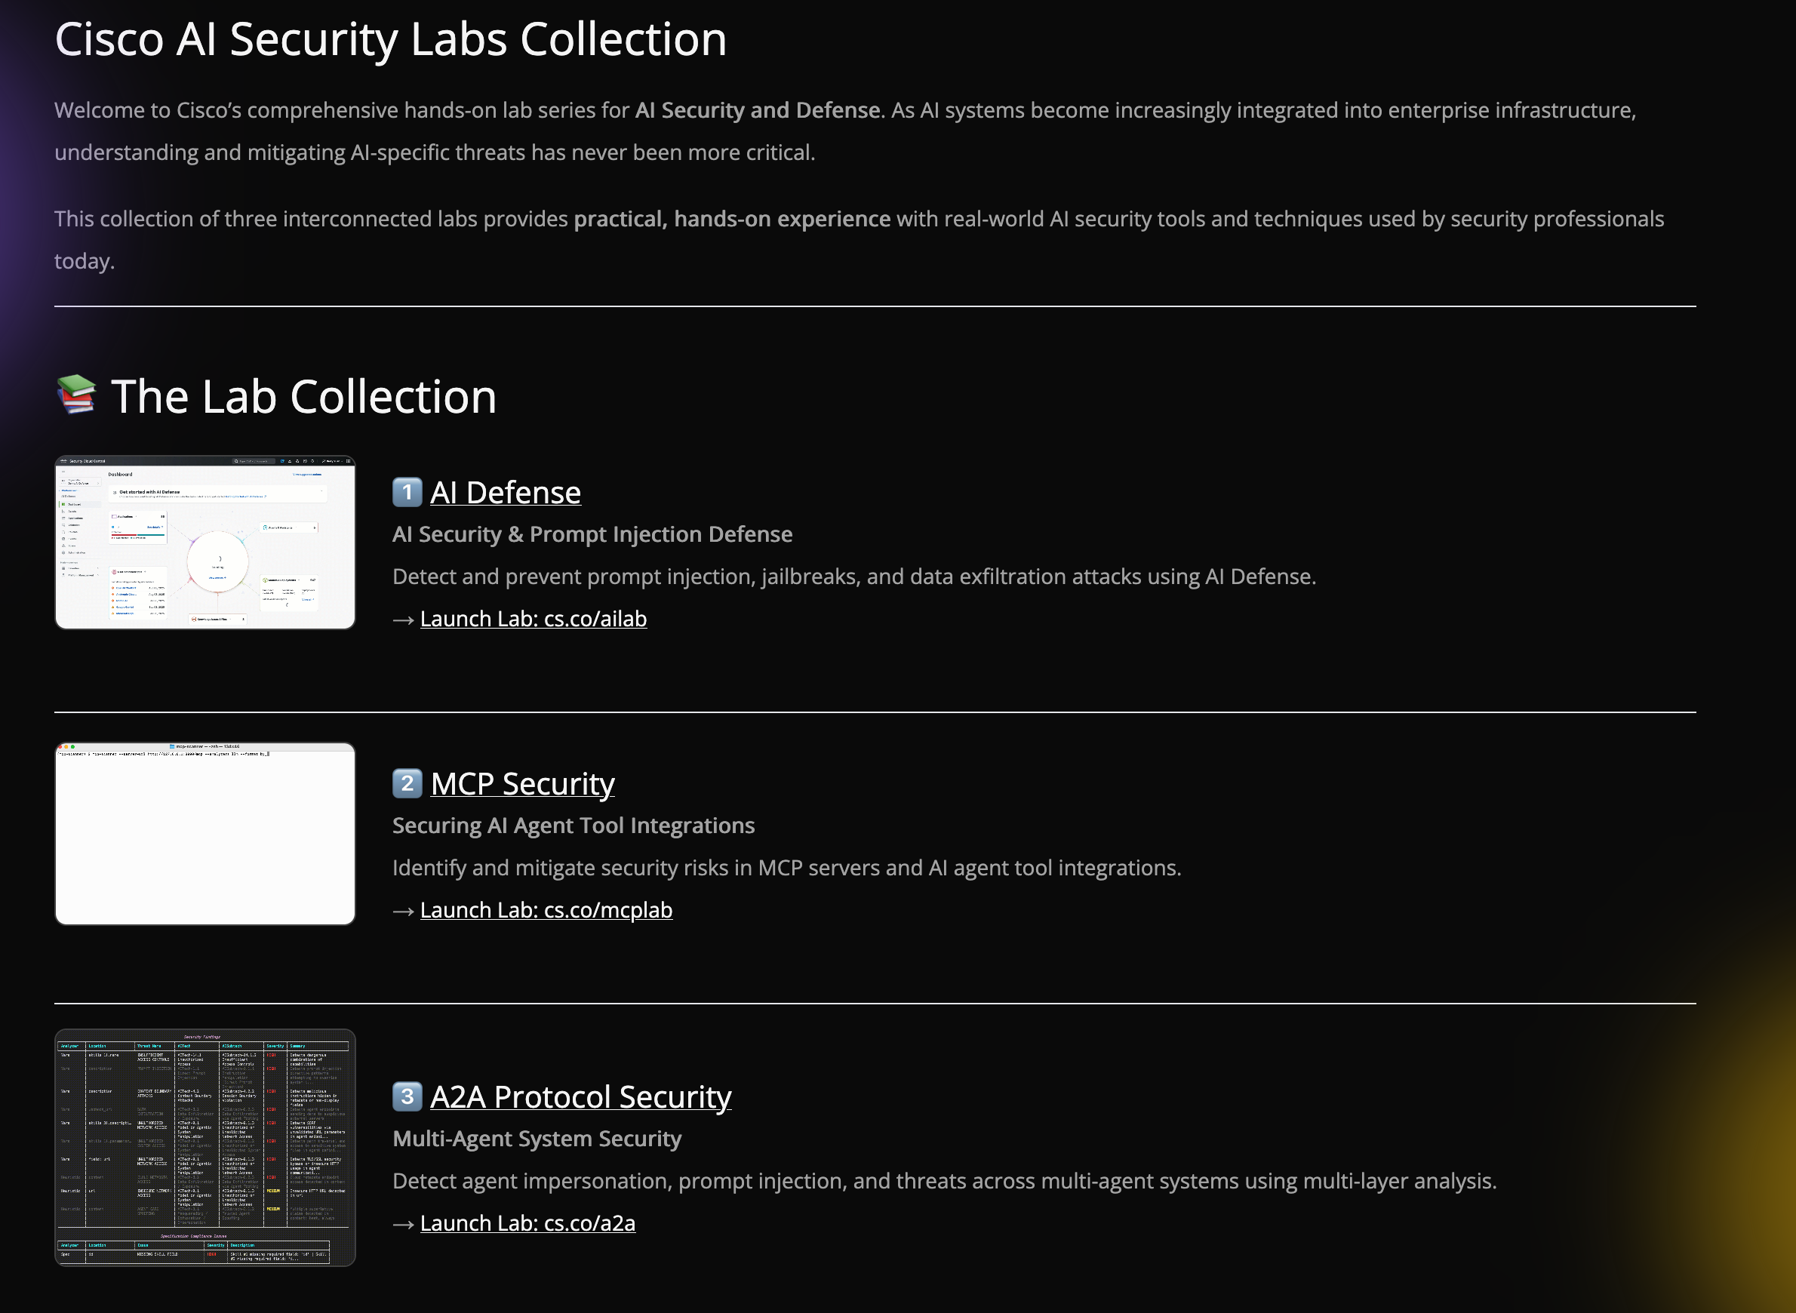Click the Securing AI Agent Tool Integrations subtitle
Screen dimensions: 1796x1313
click(573, 825)
